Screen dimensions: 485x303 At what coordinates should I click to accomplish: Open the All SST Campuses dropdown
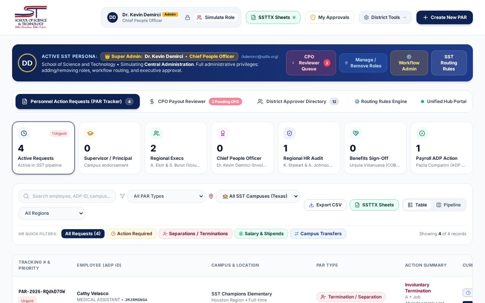[x=258, y=196]
